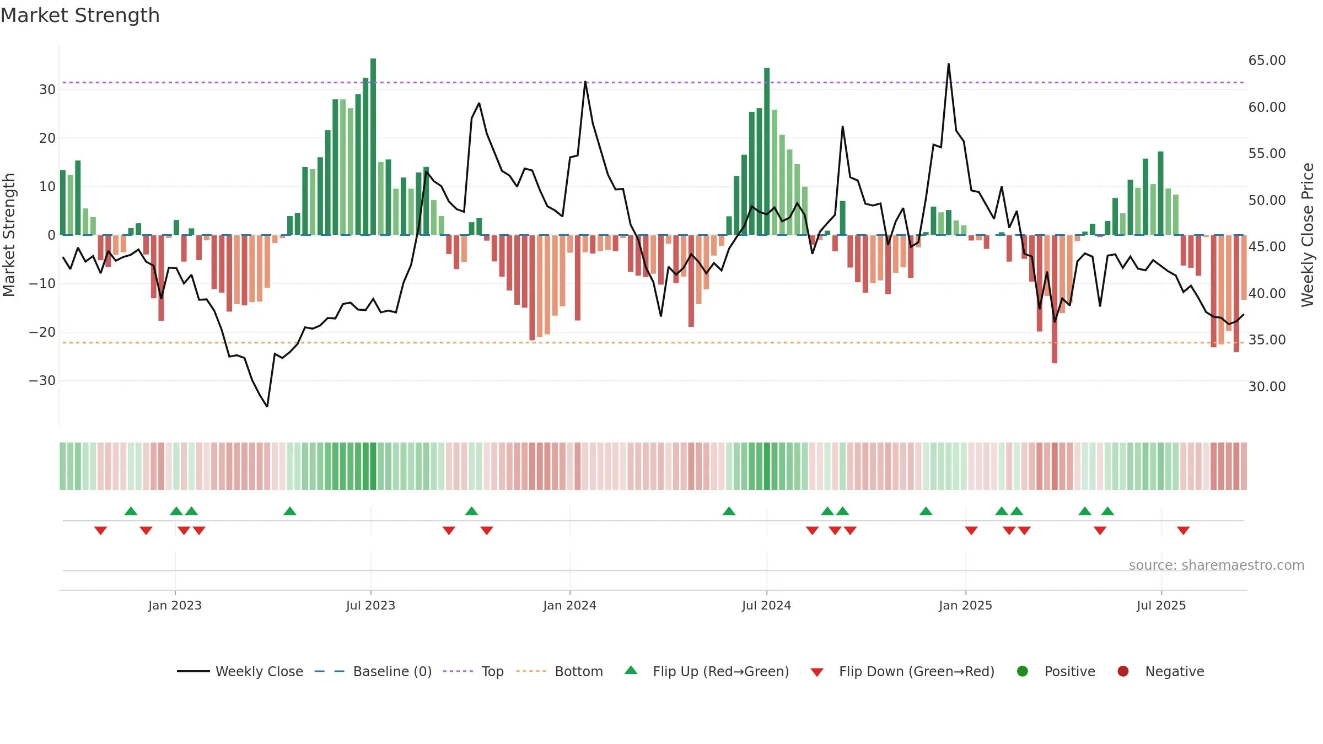Screen dimensions: 1323x744
Task: Click the tall green bar peak at Jul 2024
Action: (x=767, y=152)
